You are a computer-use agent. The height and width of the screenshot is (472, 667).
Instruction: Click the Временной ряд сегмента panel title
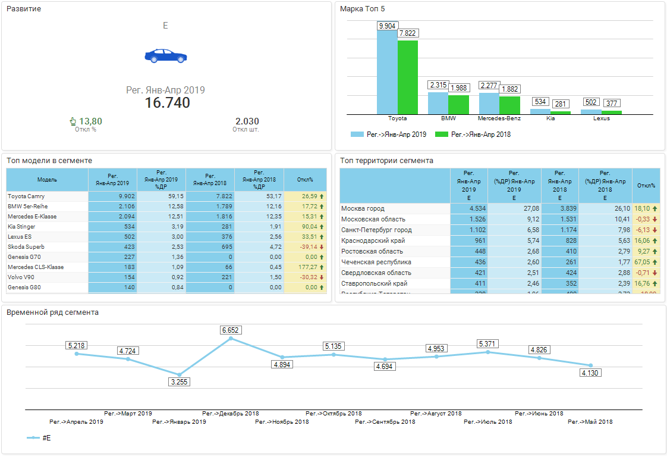(x=52, y=312)
